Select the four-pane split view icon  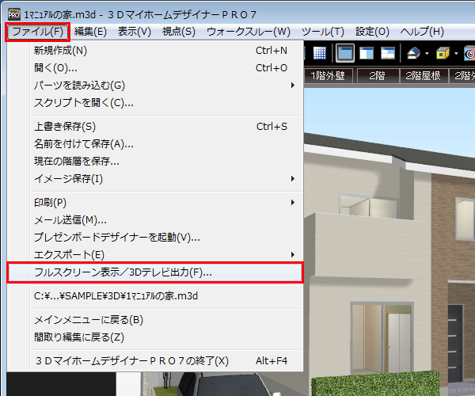tap(388, 53)
